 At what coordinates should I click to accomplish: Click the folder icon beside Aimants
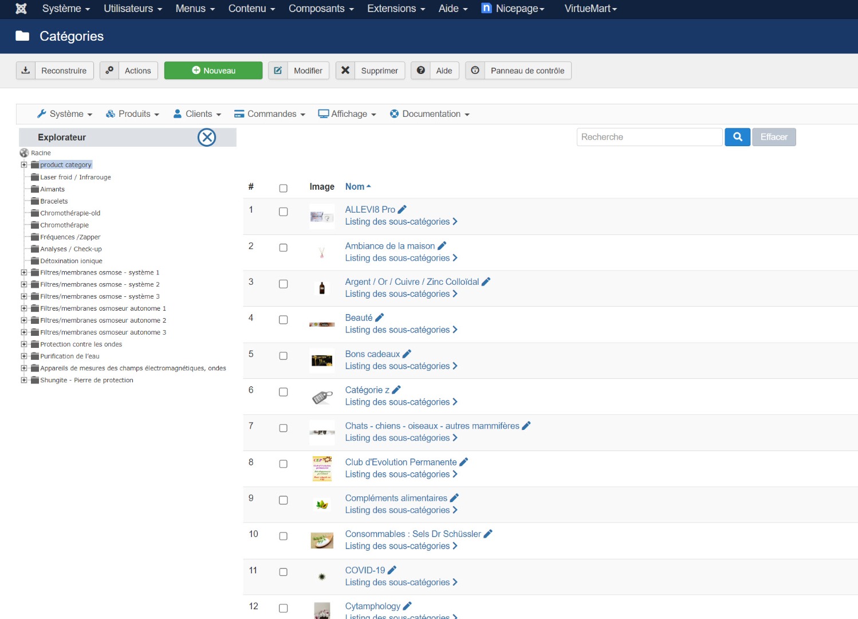(35, 189)
